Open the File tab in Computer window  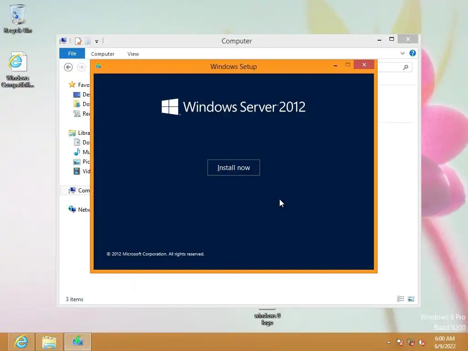coord(72,53)
